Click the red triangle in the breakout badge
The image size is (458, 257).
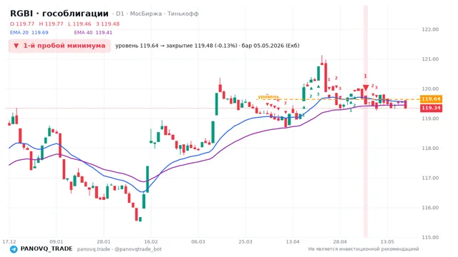coord(16,46)
